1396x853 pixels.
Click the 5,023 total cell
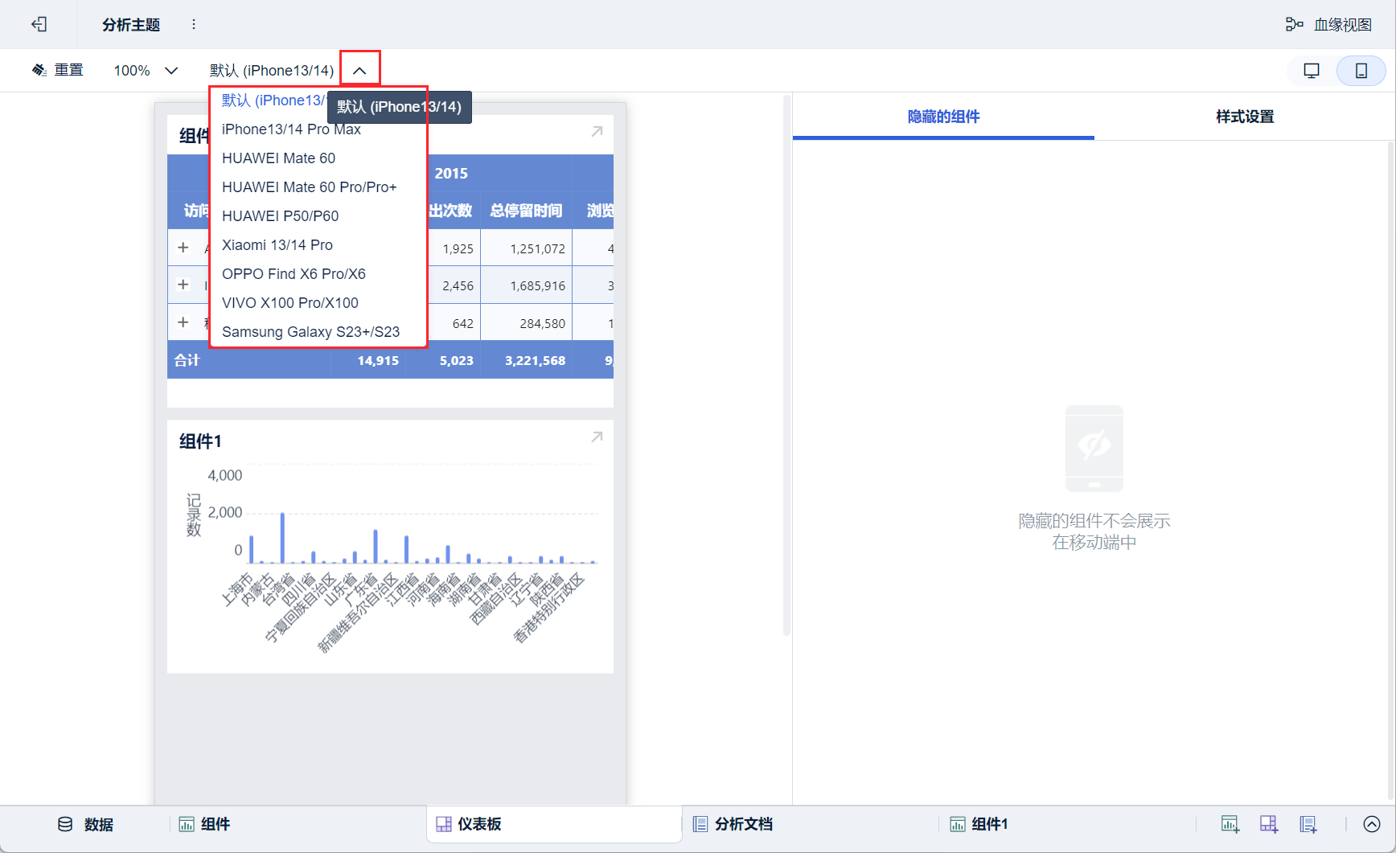[443, 360]
